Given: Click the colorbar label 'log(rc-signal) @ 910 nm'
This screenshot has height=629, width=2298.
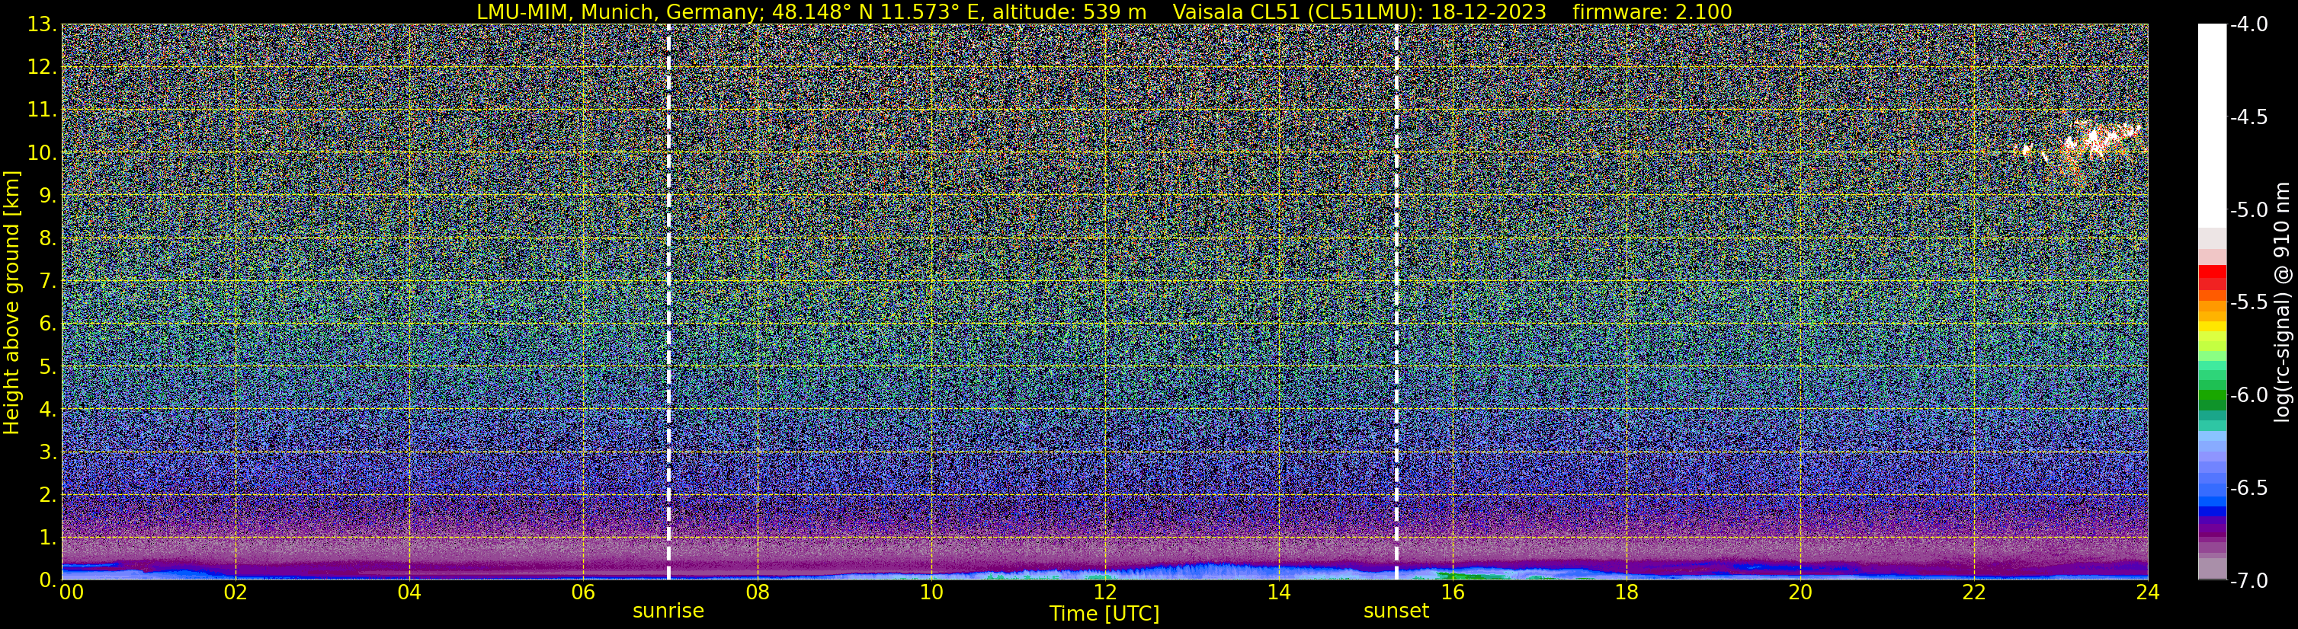Looking at the screenshot, I should [x=2284, y=303].
